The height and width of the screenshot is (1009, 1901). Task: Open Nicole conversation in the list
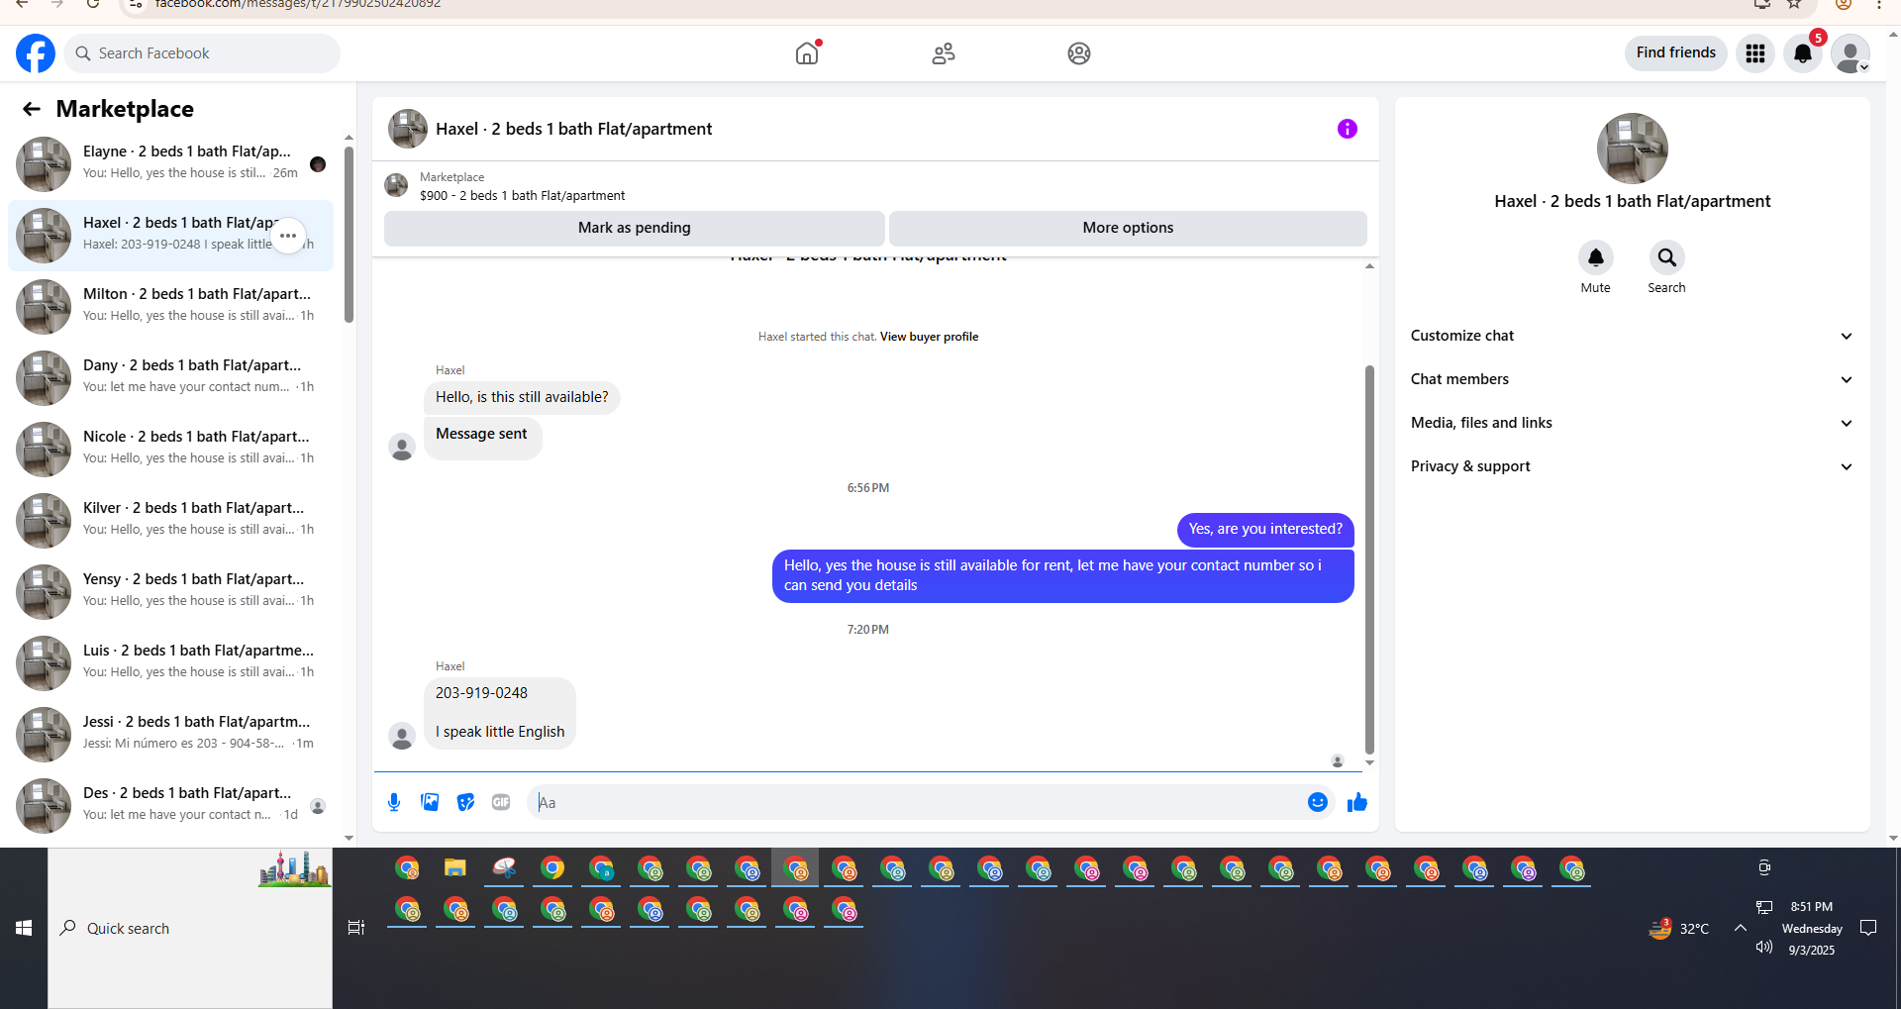pos(171,450)
